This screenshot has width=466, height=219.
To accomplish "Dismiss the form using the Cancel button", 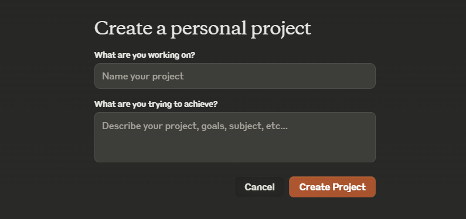I will (x=259, y=187).
